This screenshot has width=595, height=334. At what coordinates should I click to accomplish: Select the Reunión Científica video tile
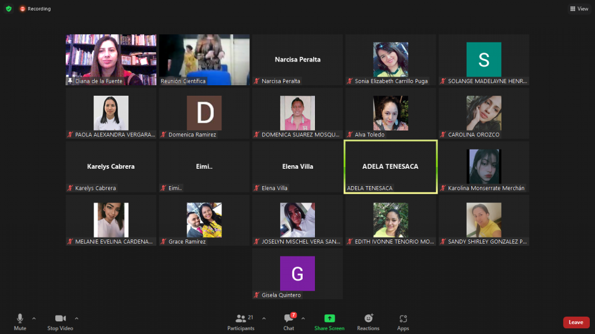(x=204, y=60)
